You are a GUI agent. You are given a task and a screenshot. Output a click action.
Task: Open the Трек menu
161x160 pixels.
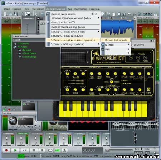(26, 9)
